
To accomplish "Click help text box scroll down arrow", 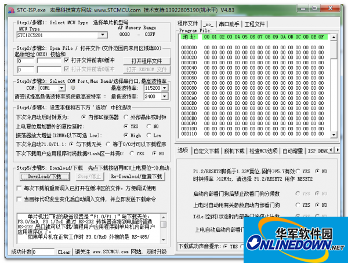I will point(164,240).
